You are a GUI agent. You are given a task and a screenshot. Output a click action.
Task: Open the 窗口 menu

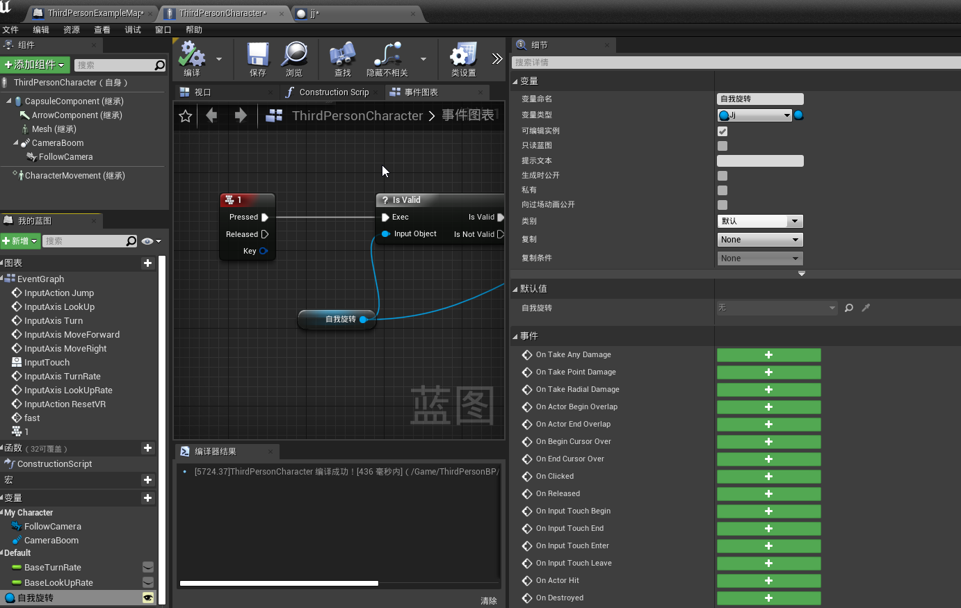click(x=162, y=29)
